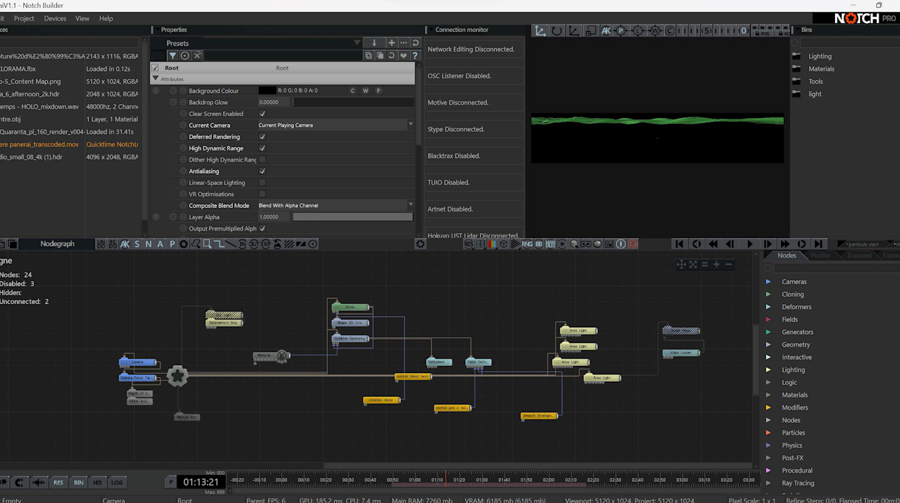Open the Help menu

pyautogui.click(x=106, y=19)
